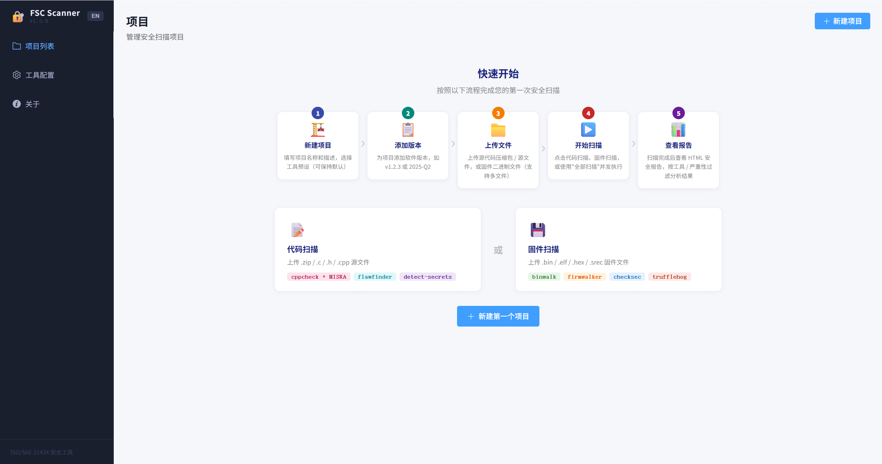Click the binwalk tag
The height and width of the screenshot is (464, 882).
coord(544,277)
